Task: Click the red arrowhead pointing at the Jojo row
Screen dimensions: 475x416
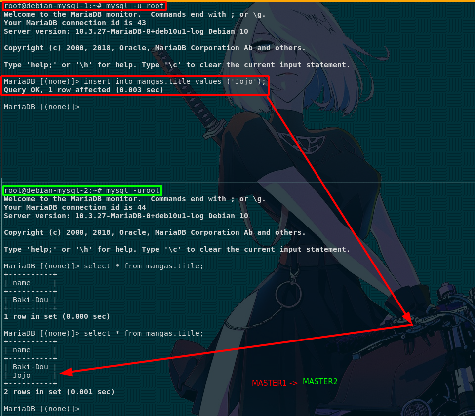Action: pyautogui.click(x=66, y=372)
